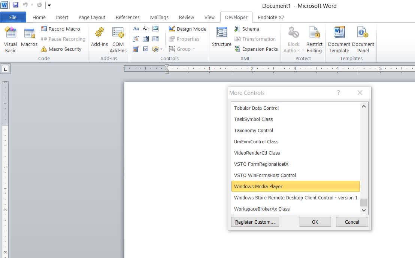Toggle Design Mode
Viewport: 415px width, 258px height.
187,29
